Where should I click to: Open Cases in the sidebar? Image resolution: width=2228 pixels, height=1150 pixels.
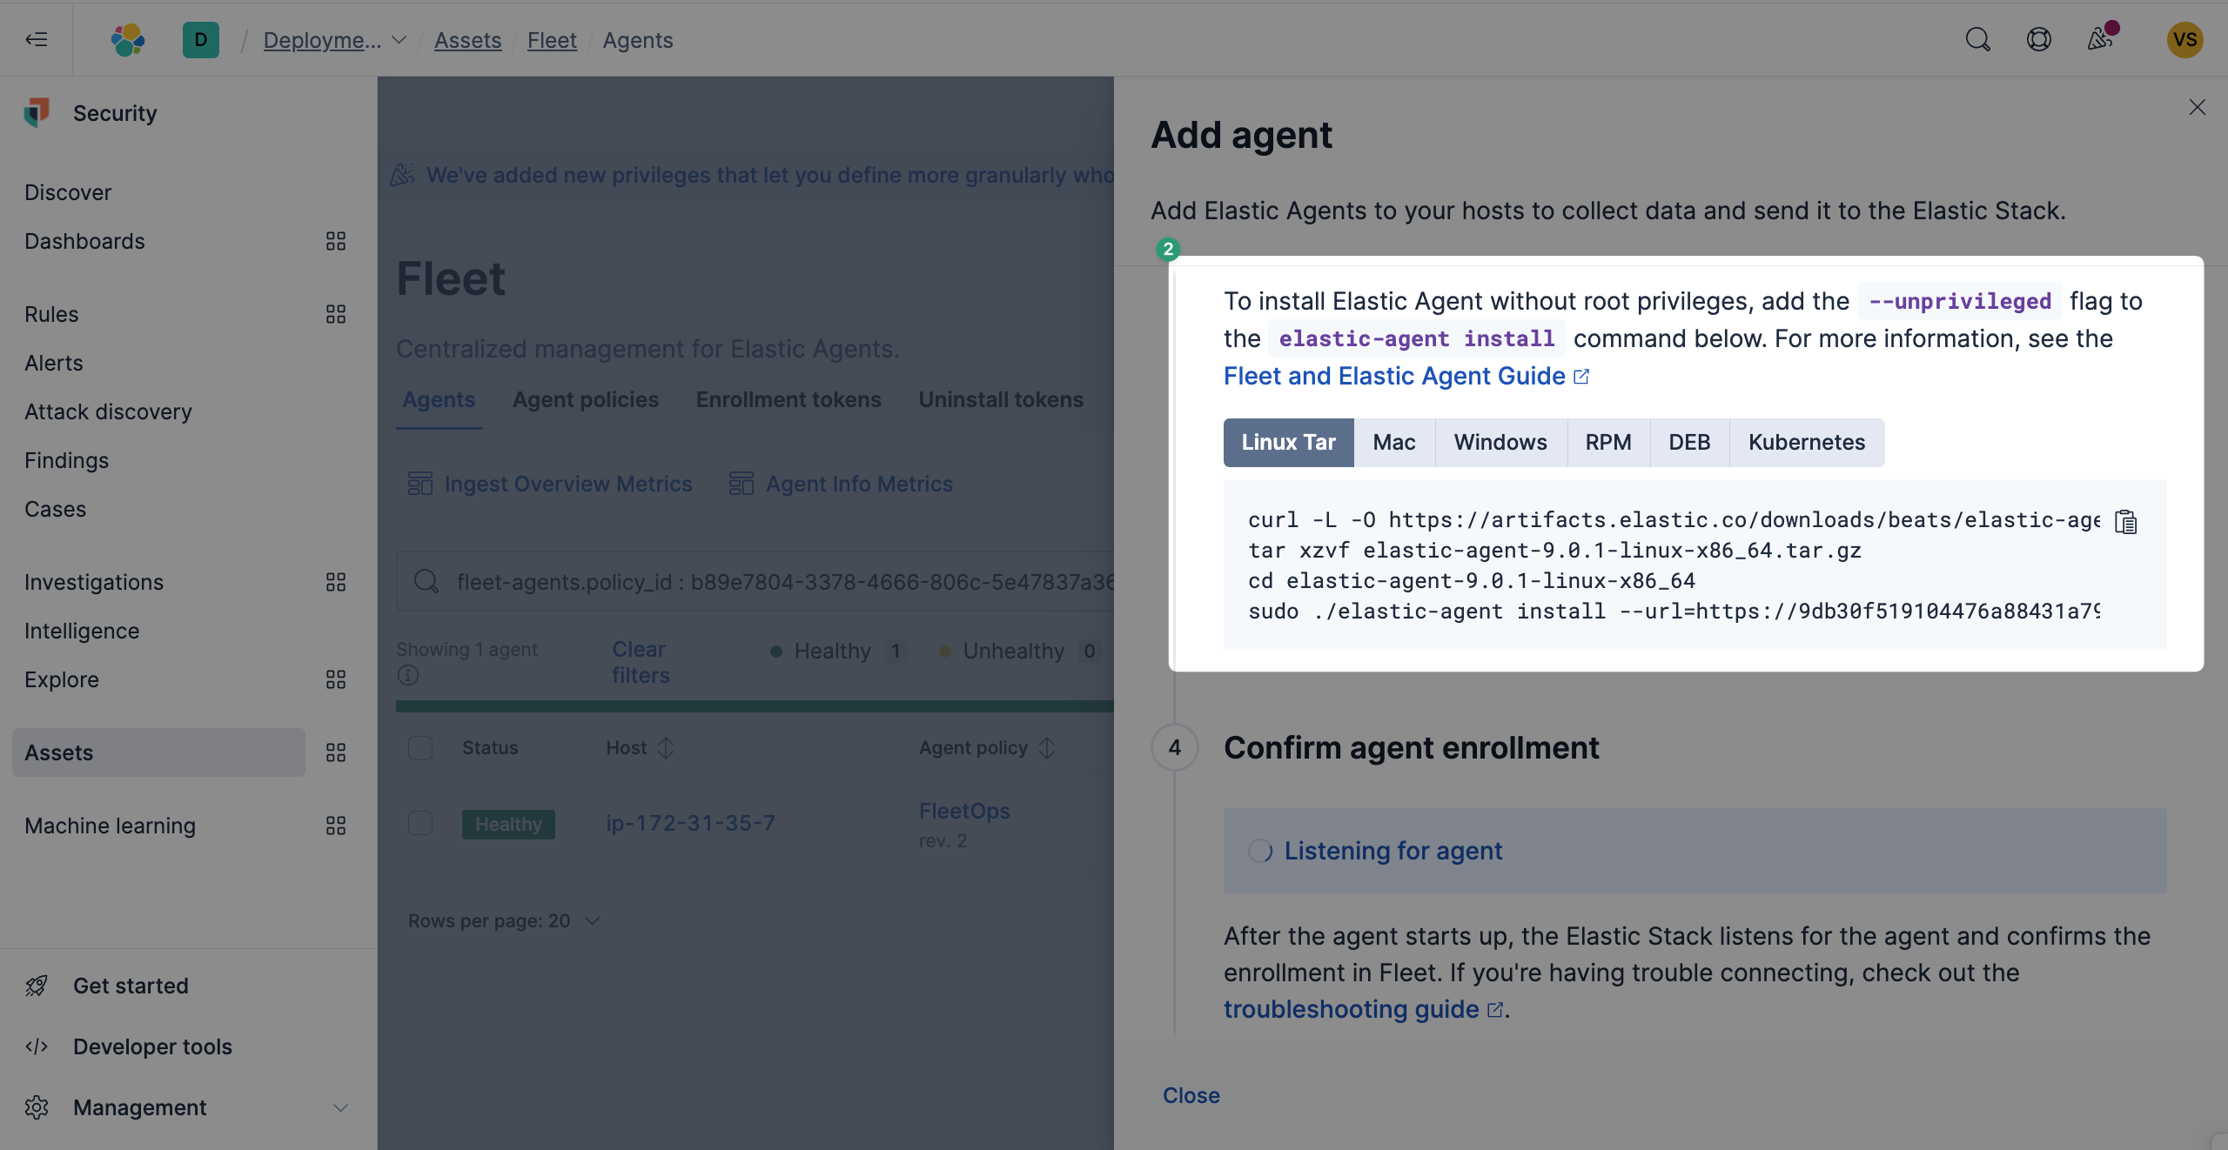click(x=55, y=509)
